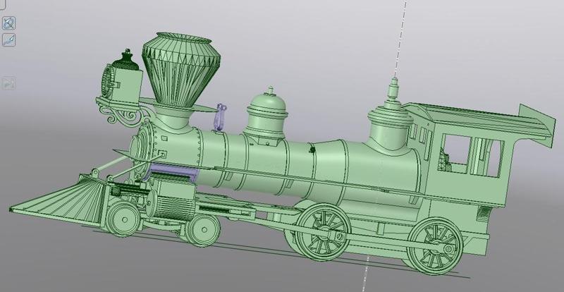Select the purple saddle plate above the cylinder
The width and height of the screenshot is (564, 292).
click(x=172, y=170)
